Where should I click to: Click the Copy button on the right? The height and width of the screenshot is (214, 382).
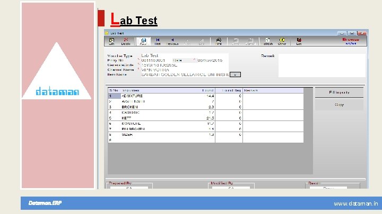point(339,105)
